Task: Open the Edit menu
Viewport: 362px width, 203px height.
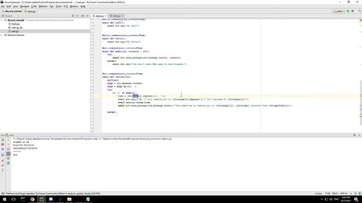Action: (9, 6)
